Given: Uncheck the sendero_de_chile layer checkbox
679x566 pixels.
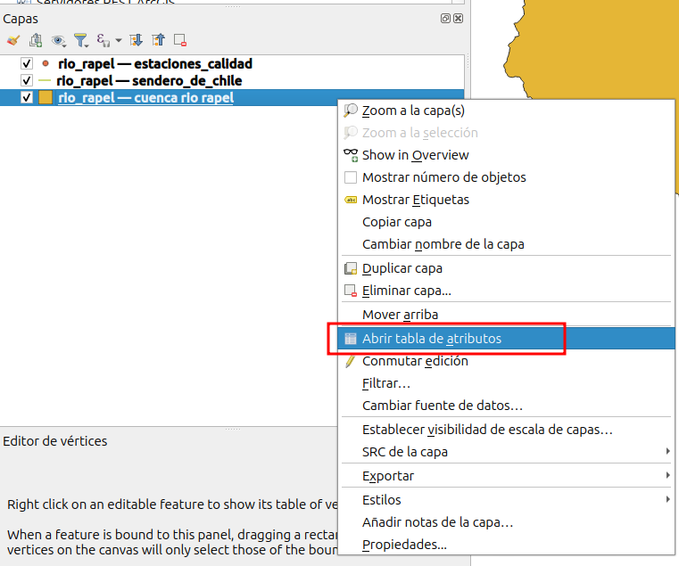Looking at the screenshot, I should pyautogui.click(x=27, y=81).
